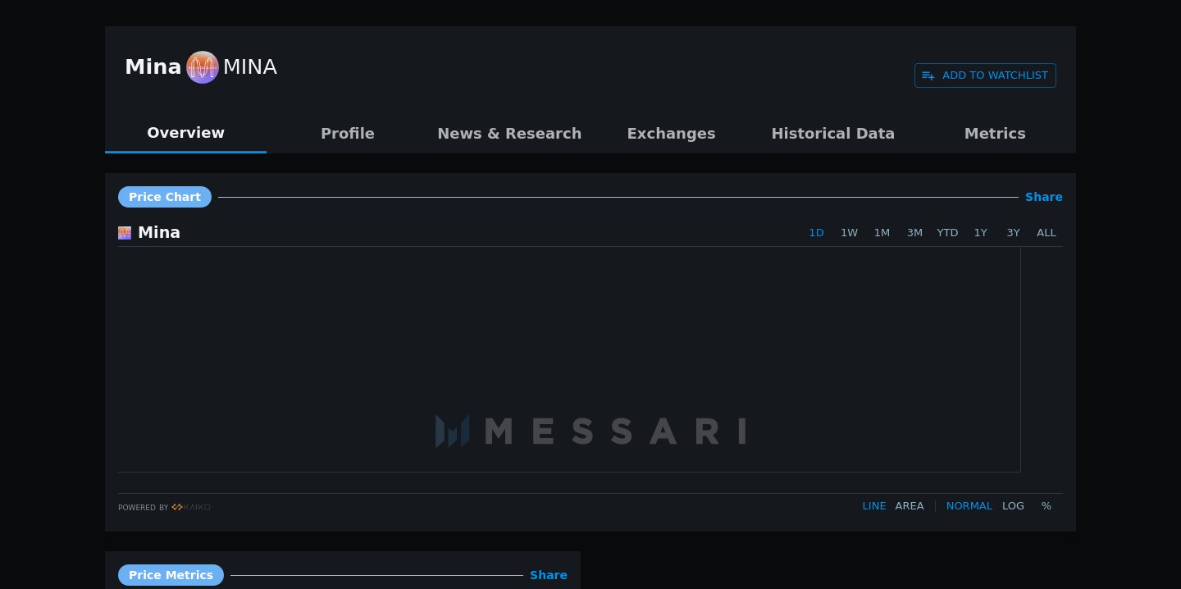
Task: Share the Price Chart
Action: coord(1044,197)
